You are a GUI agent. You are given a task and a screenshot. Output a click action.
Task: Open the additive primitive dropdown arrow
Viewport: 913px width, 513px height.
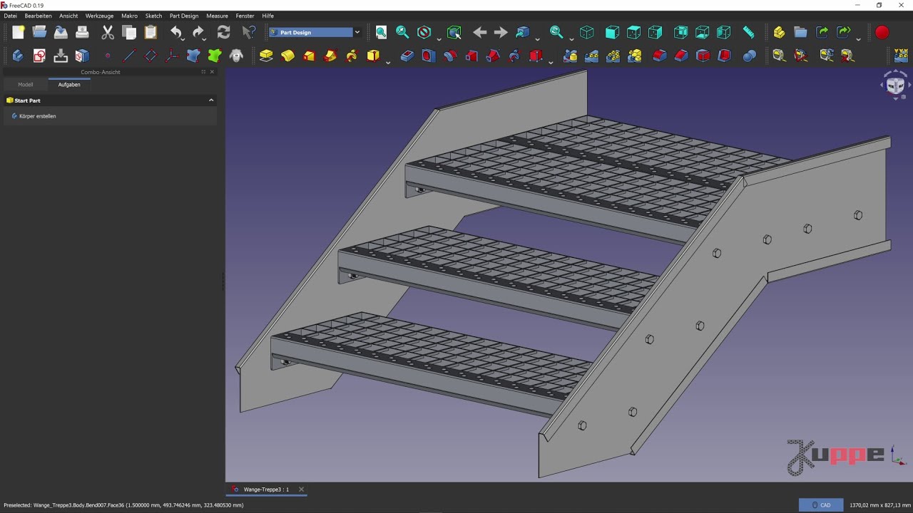[x=387, y=61]
